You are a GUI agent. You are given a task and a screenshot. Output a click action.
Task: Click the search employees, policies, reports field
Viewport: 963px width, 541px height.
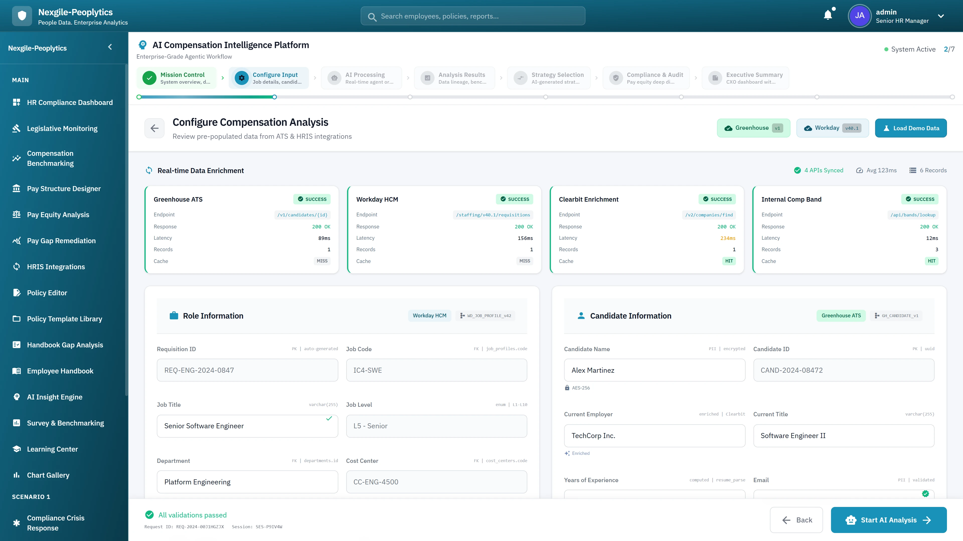point(472,16)
